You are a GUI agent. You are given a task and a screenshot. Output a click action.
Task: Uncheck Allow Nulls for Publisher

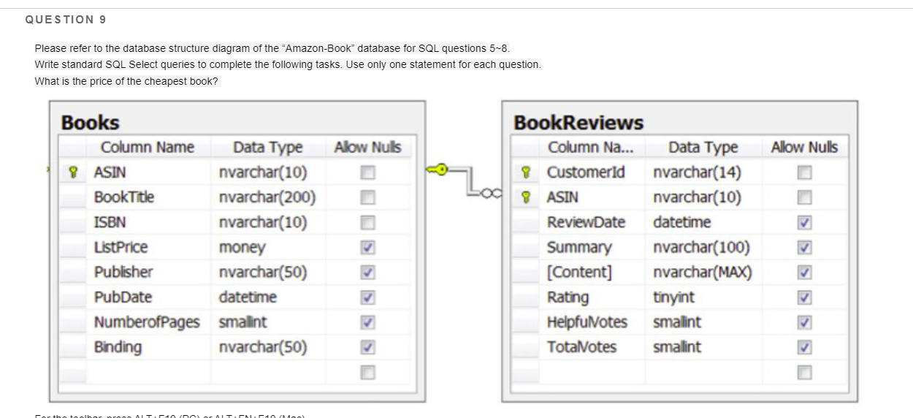(368, 273)
